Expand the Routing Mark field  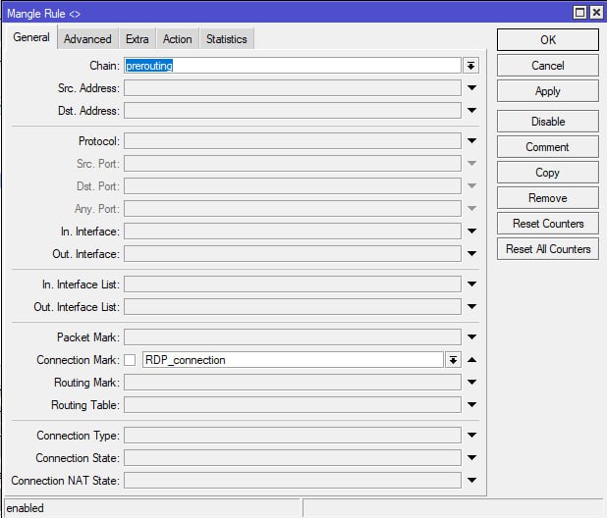click(471, 382)
